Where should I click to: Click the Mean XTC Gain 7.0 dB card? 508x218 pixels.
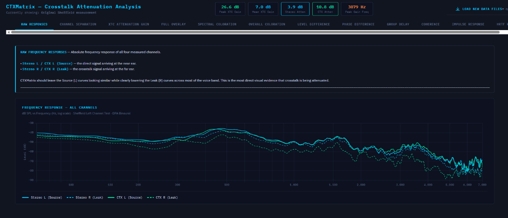[x=263, y=9]
